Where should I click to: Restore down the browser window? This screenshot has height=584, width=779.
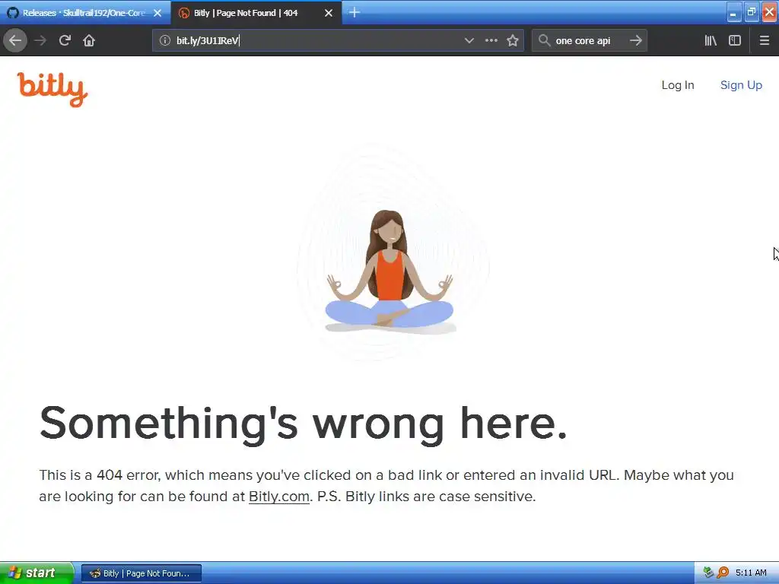[x=751, y=13]
